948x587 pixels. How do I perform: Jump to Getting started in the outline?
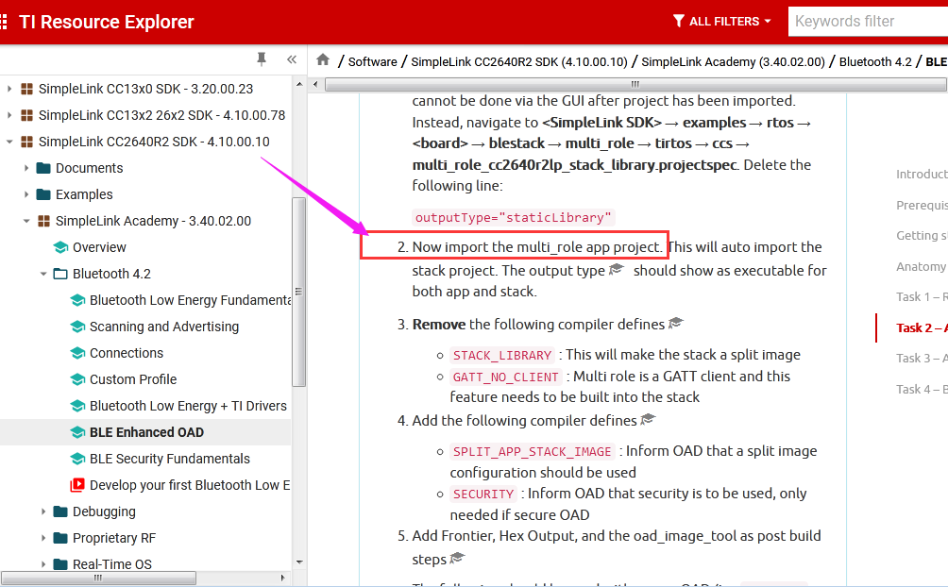pyautogui.click(x=922, y=236)
